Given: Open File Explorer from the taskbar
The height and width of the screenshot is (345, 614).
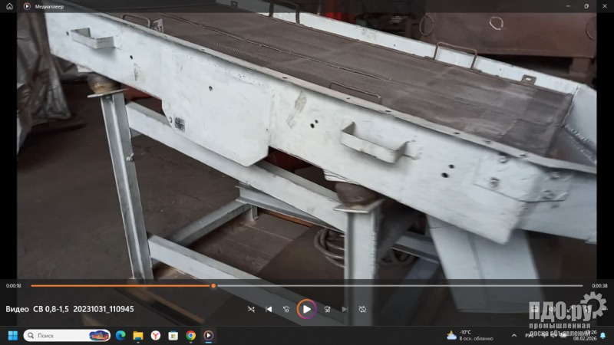Looking at the screenshot, I should 138,335.
